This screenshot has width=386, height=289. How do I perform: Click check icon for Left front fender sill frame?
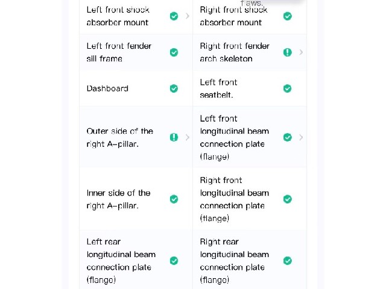click(x=174, y=52)
